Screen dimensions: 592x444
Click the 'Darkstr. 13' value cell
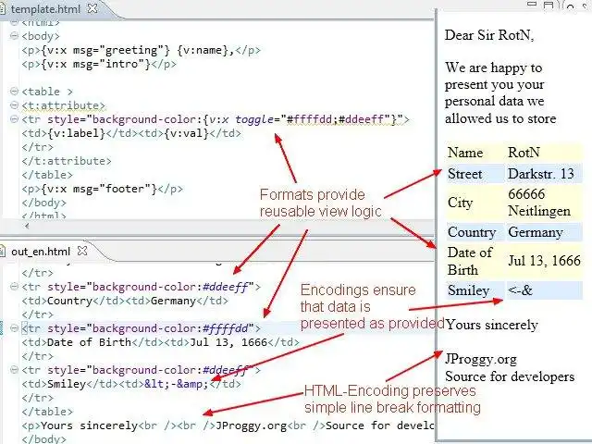(544, 174)
